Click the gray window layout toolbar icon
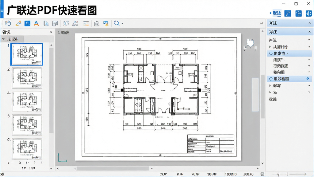The width and height of the screenshot is (314, 177). click(55, 23)
